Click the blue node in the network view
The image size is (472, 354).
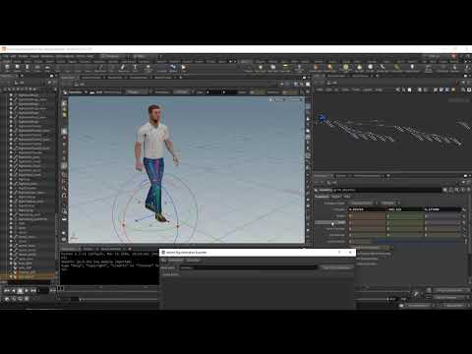click(322, 118)
